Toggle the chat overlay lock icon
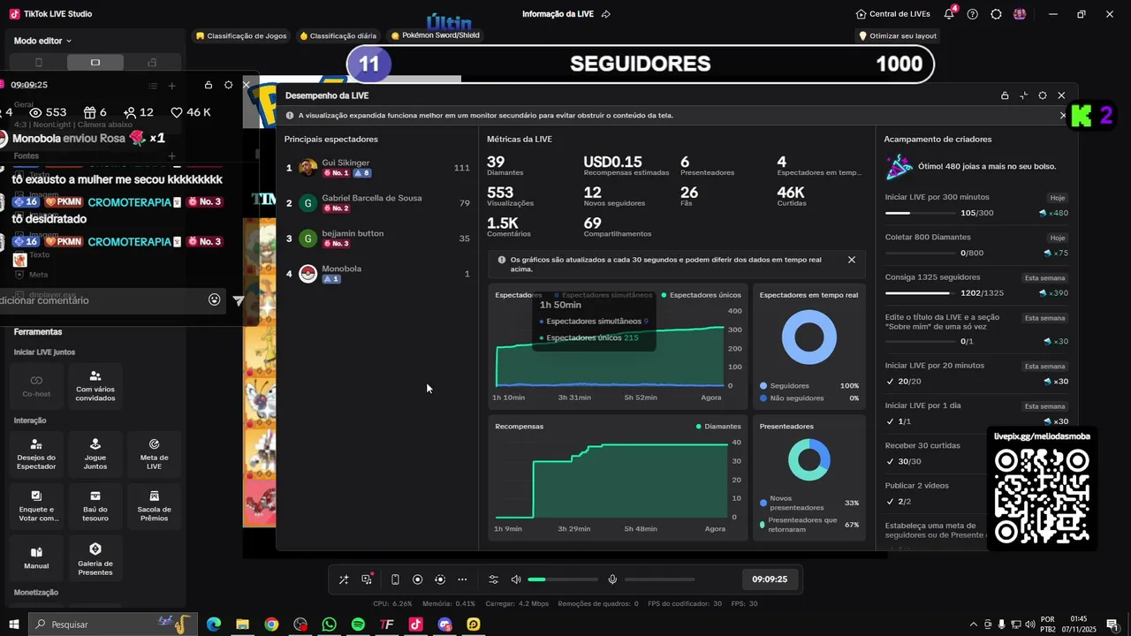Viewport: 1131px width, 636px height. click(x=209, y=85)
